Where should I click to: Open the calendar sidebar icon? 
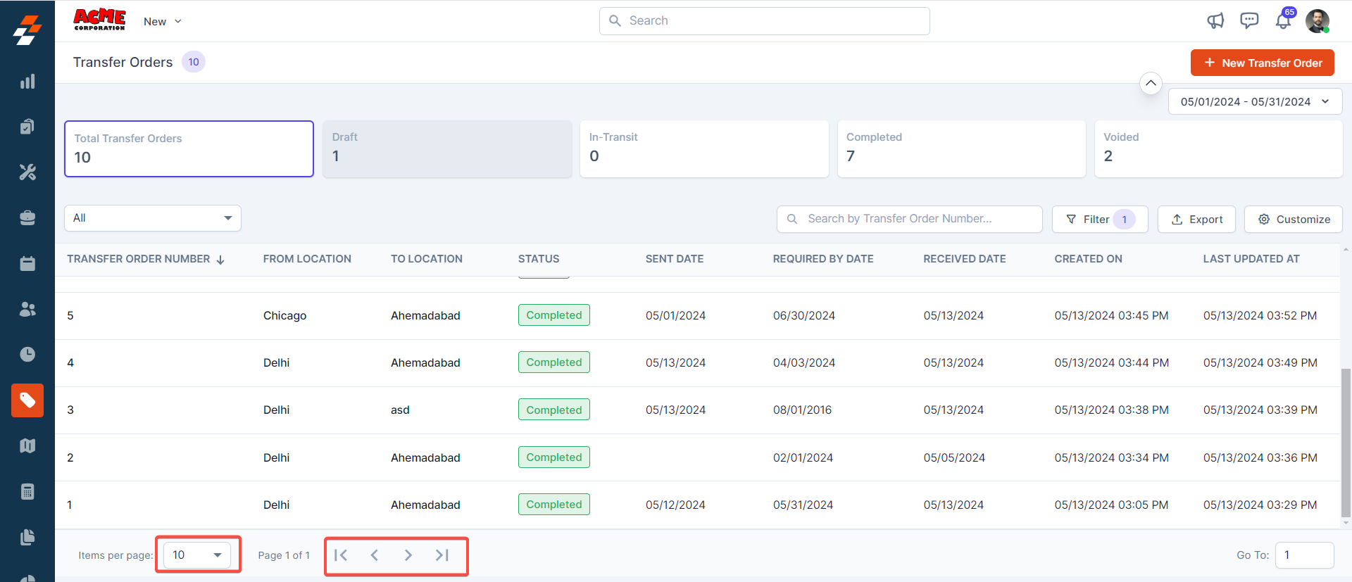click(x=27, y=263)
